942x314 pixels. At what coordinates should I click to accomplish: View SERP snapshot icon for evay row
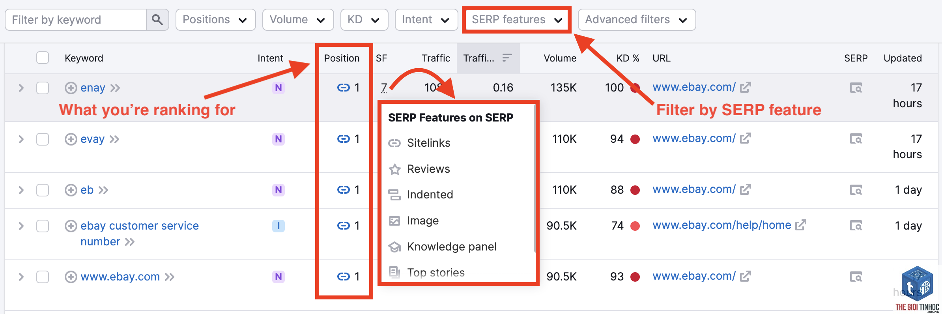pos(856,139)
